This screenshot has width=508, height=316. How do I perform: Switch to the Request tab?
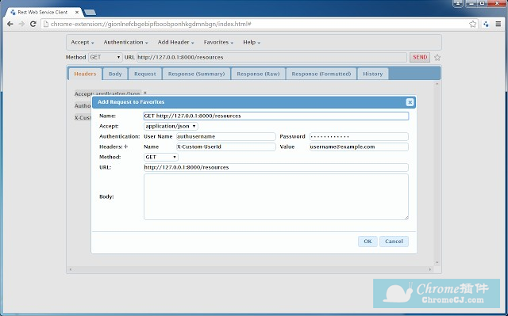[x=144, y=74]
